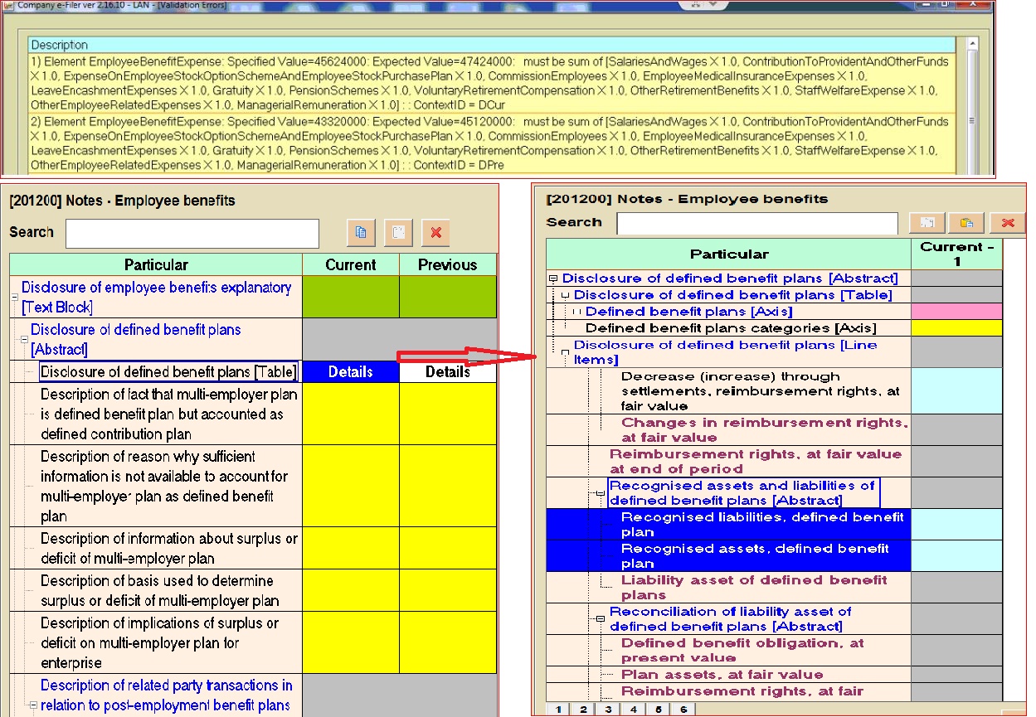Switch to sheet tab 6 at bottom
1036x717 pixels.
683,710
